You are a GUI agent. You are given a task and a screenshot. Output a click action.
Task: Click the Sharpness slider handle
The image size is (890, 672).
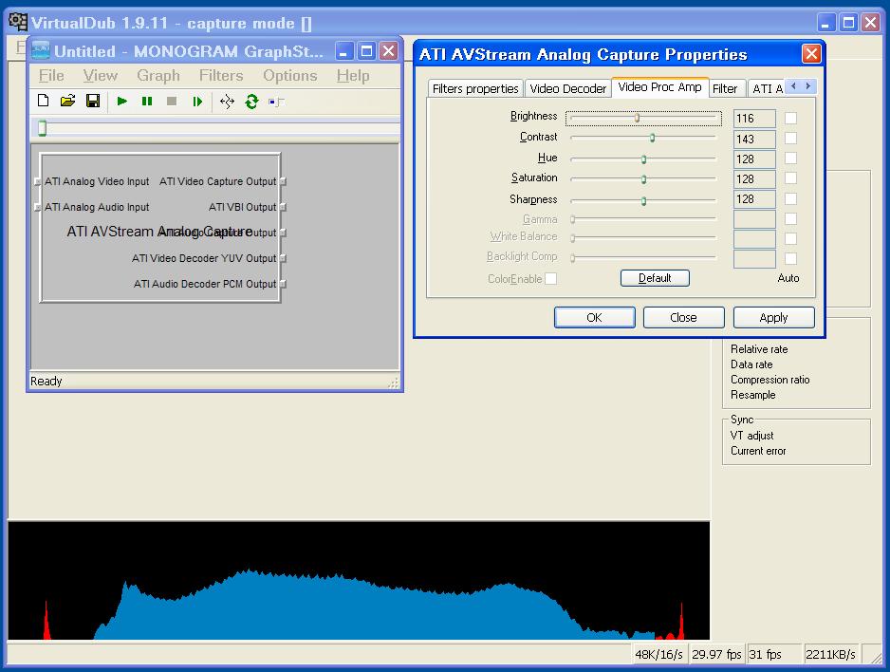point(643,201)
